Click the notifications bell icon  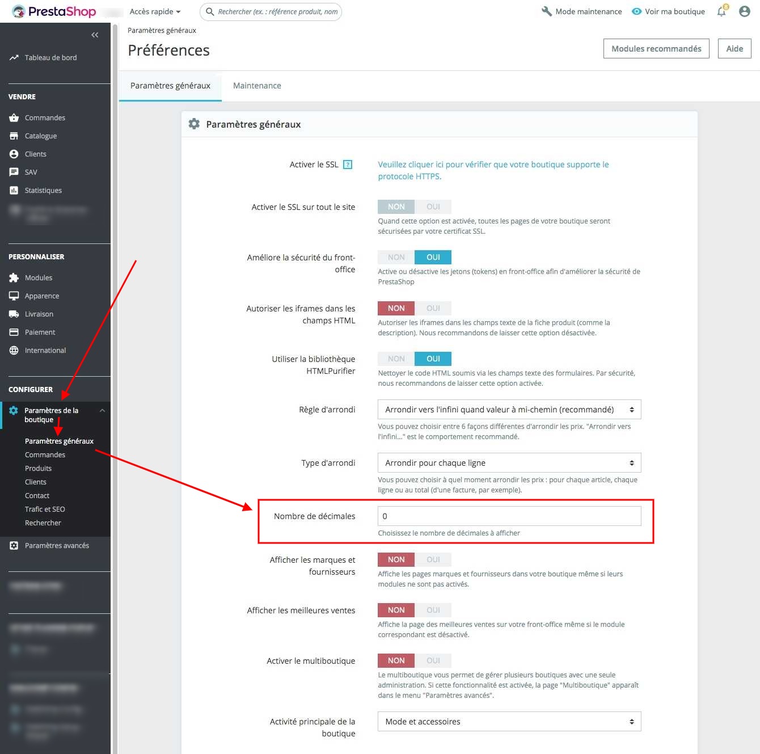[x=721, y=11]
